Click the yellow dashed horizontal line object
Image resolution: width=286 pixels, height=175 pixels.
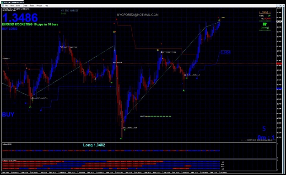point(158,116)
